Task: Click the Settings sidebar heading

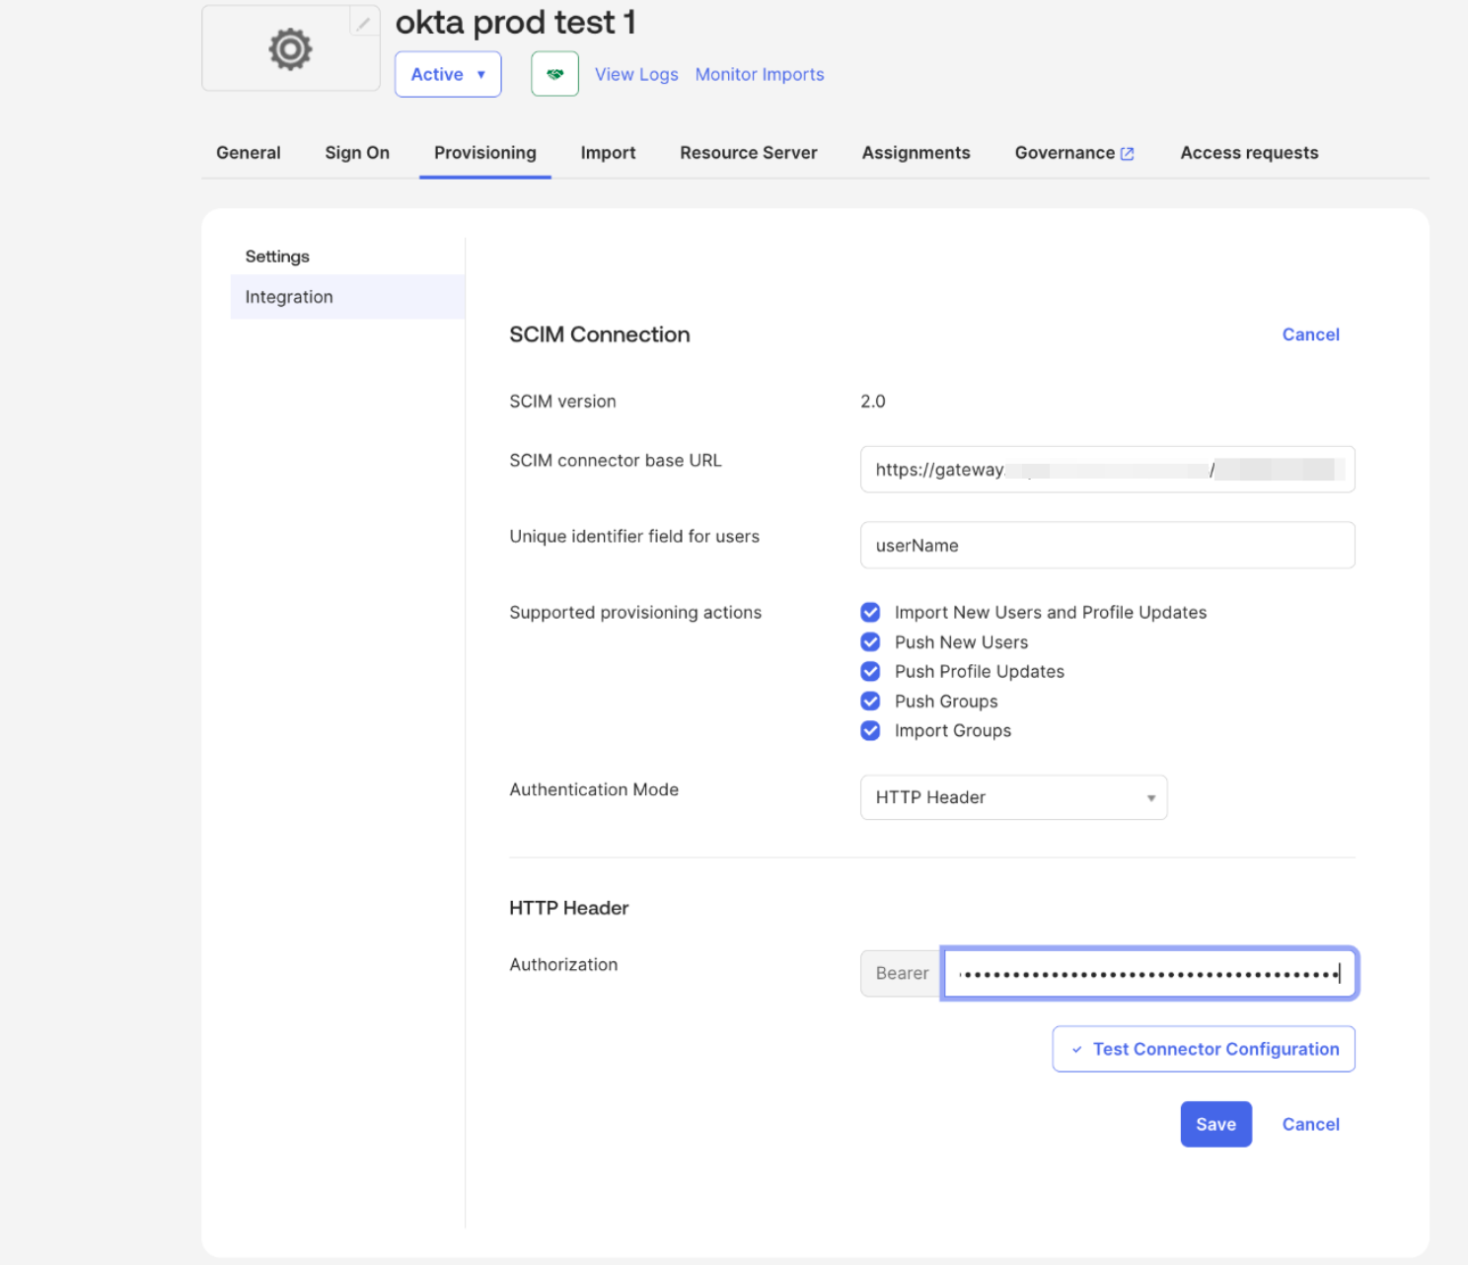Action: click(277, 257)
